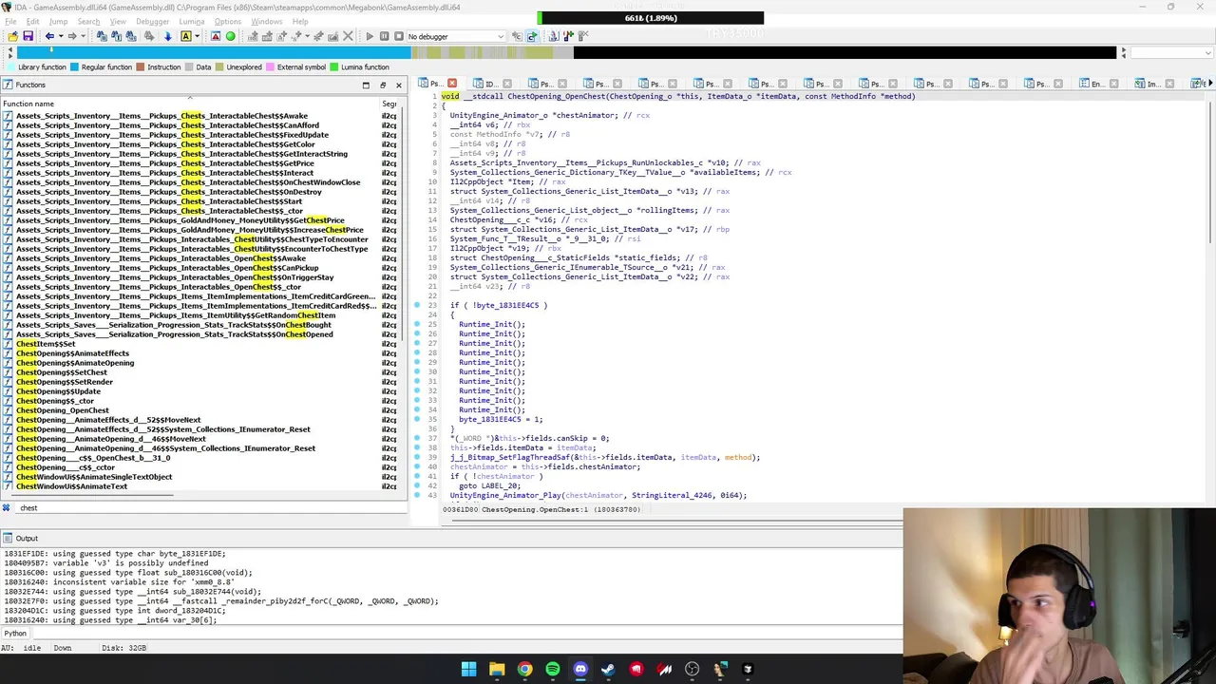This screenshot has width=1216, height=684.
Task: Open the Options menu
Action: (x=228, y=21)
